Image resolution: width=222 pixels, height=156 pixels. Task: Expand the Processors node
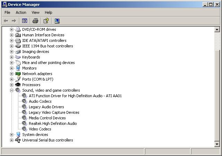point(11,85)
